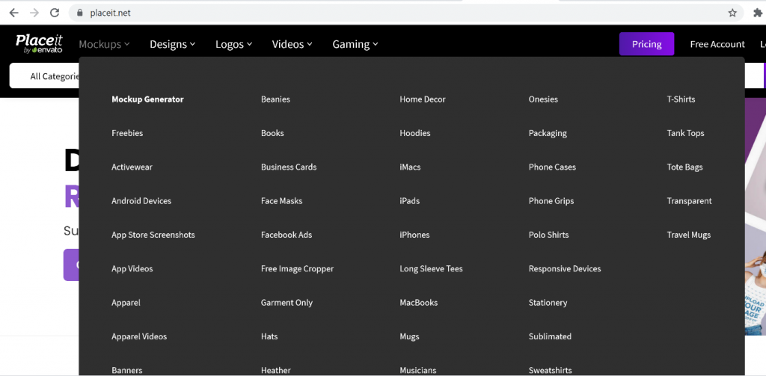Screen dimensions: 766x376
Task: Select Face Masks mockups
Action: pyautogui.click(x=281, y=200)
